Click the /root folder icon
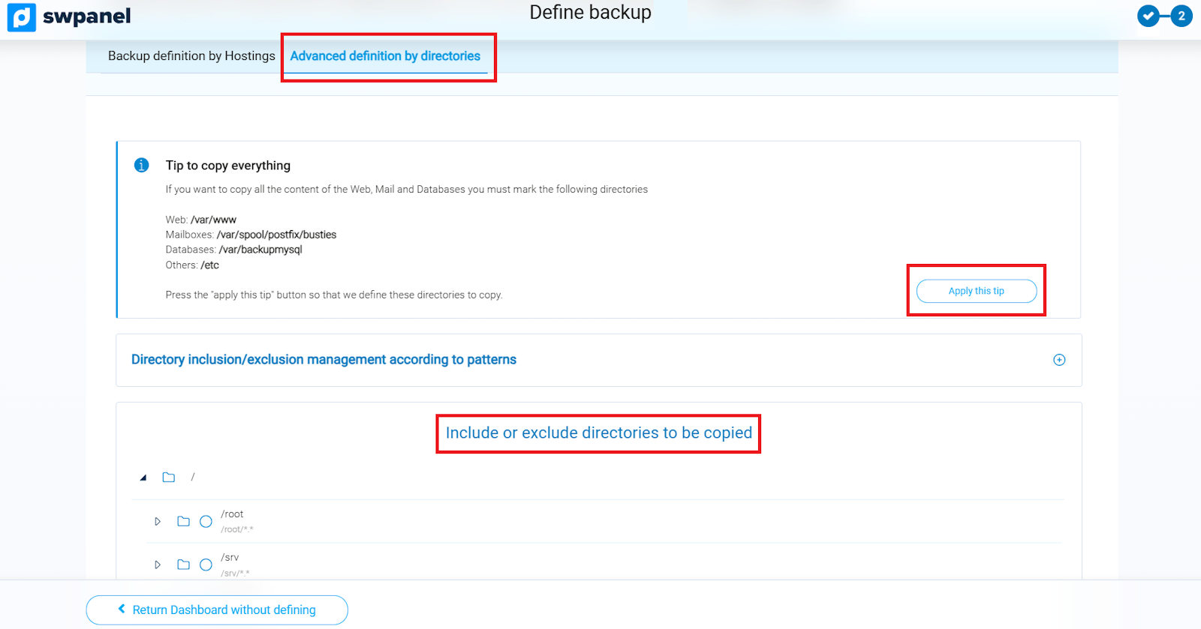1201x629 pixels. (x=183, y=521)
